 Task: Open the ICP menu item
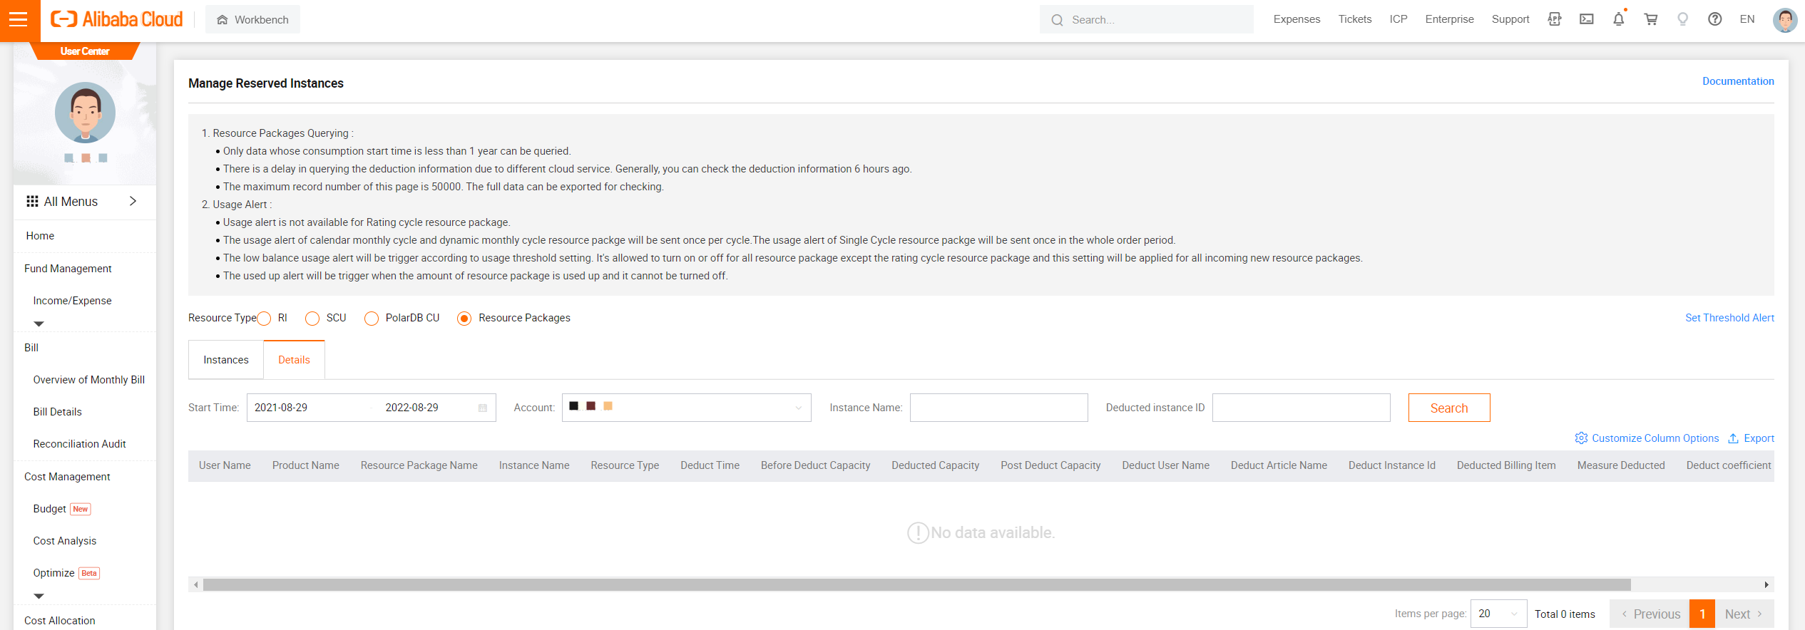[x=1398, y=19]
